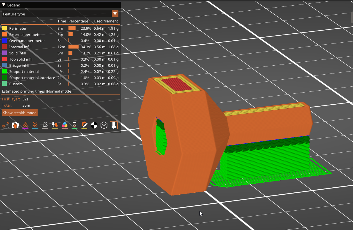Toggle Support material feature visibility
Screen dimensions: 353x230
(60, 72)
